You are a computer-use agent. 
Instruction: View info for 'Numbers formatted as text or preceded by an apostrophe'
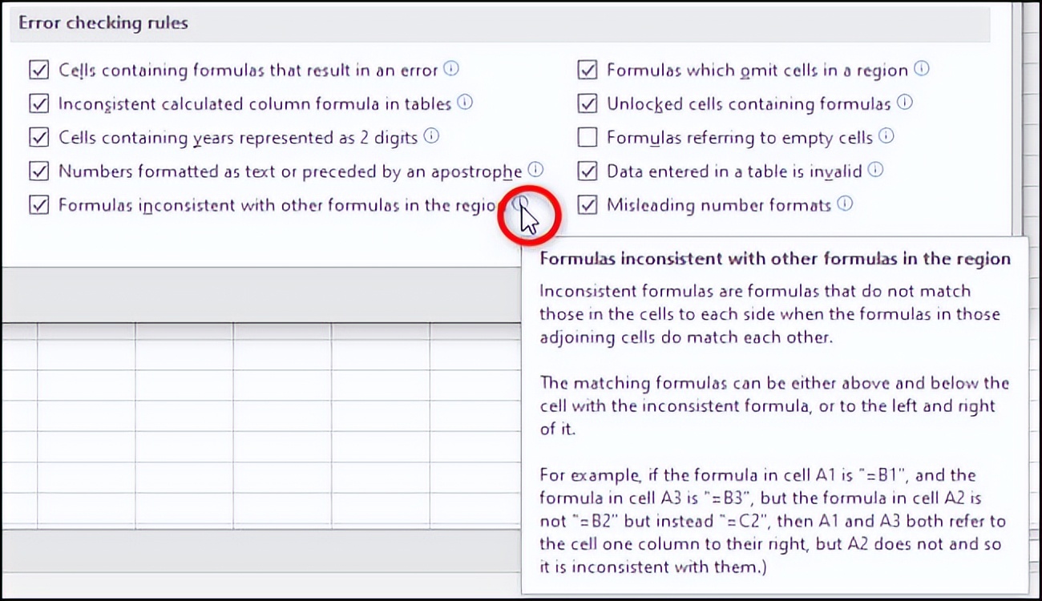[x=534, y=171]
